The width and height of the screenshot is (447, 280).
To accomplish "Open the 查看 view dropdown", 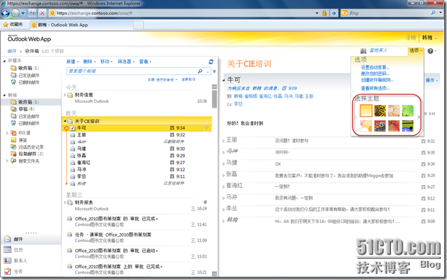I will pyautogui.click(x=145, y=61).
